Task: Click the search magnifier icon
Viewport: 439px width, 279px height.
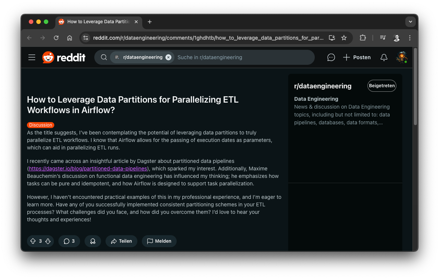Action: coord(104,57)
